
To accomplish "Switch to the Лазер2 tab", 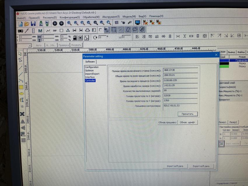I will point(233,122).
